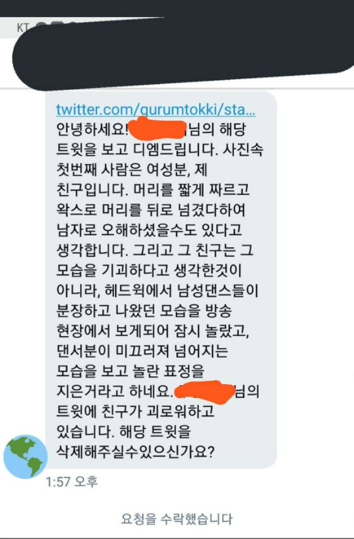Select the line 트윗을 보고 디엠드립니다
The width and height of the screenshot is (354, 539).
[x=137, y=149]
